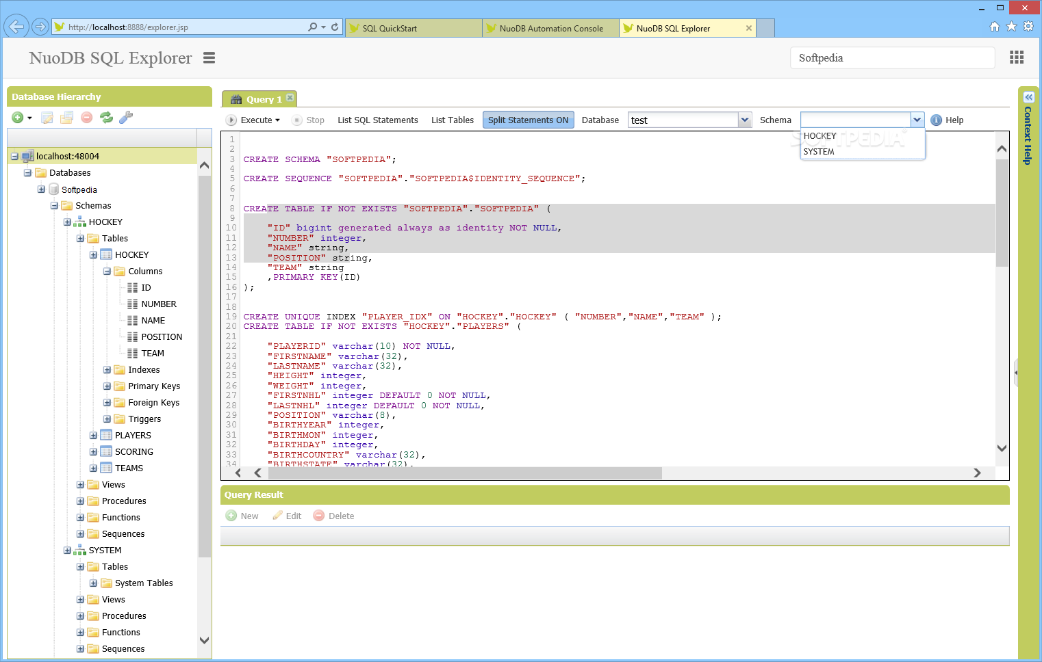Image resolution: width=1042 pixels, height=662 pixels.
Task: Click the browser address bar URL
Action: point(128,27)
